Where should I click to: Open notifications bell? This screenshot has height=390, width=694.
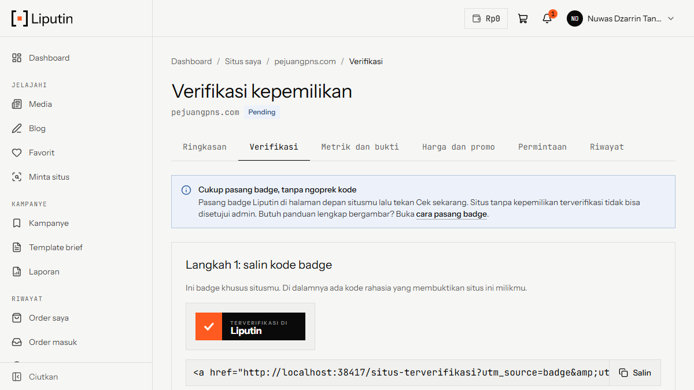pos(547,18)
